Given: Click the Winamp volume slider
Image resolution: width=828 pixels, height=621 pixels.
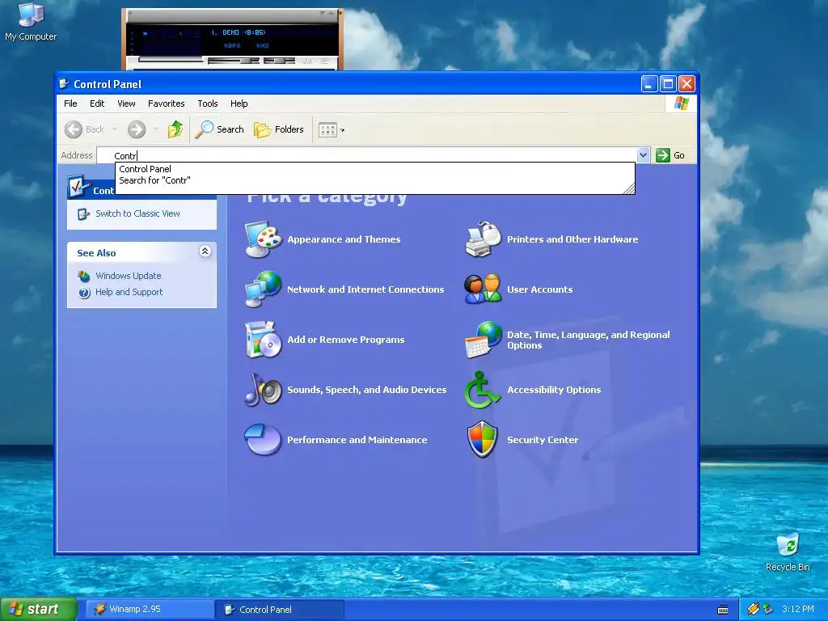Looking at the screenshot, I should (x=234, y=61).
